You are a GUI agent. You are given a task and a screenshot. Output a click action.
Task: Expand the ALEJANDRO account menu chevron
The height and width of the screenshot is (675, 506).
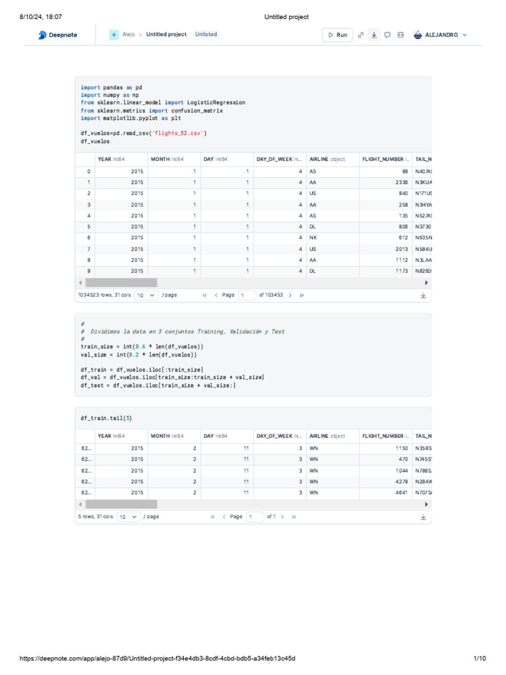tap(465, 35)
